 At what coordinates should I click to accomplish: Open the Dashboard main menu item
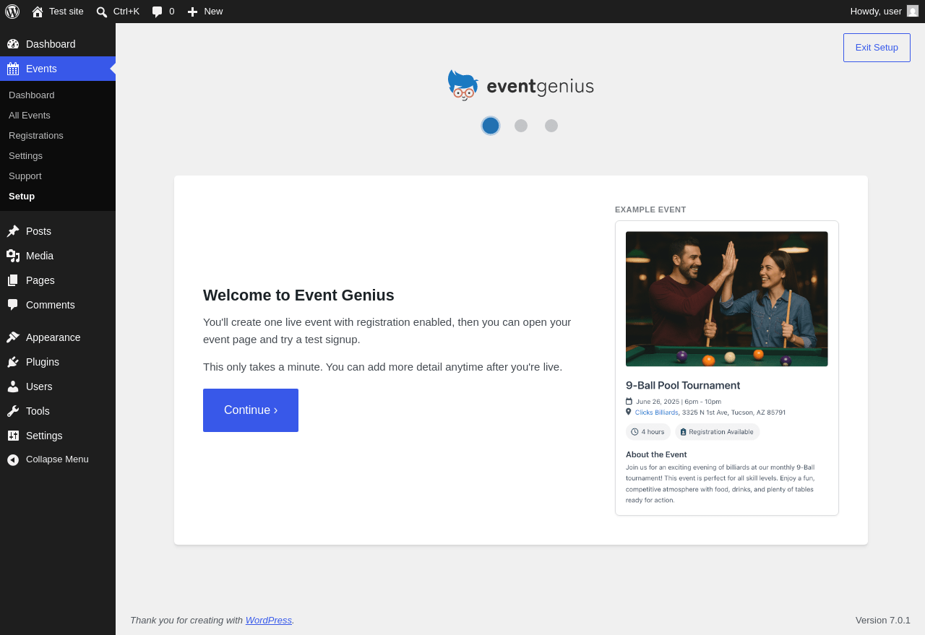click(58, 44)
